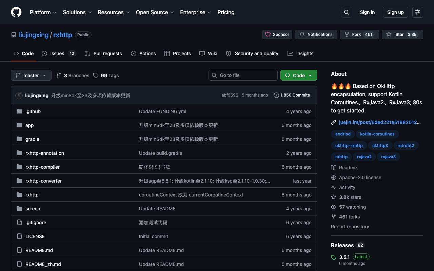Screen dimensions: 434x271
Task: Click the Sign up button
Action: click(x=395, y=12)
